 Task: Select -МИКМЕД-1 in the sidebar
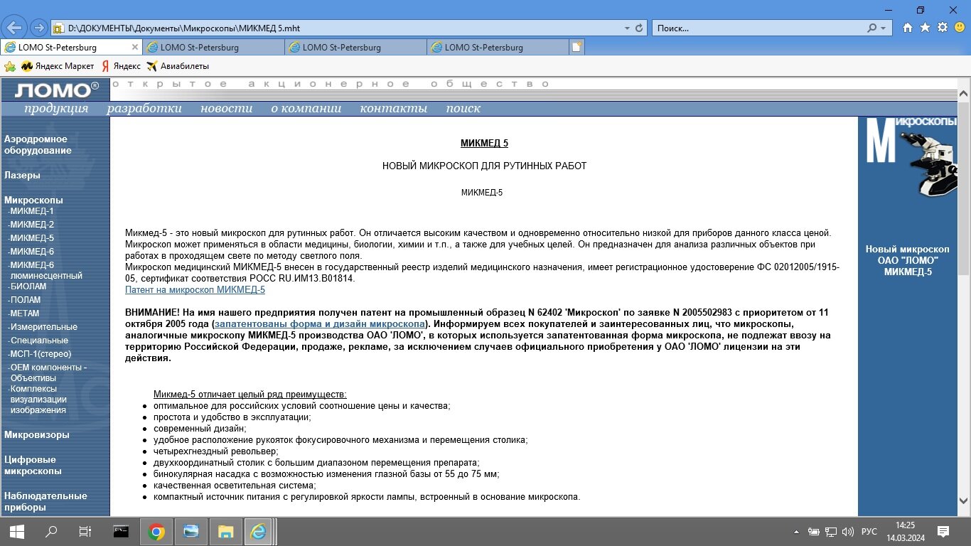pyautogui.click(x=31, y=211)
